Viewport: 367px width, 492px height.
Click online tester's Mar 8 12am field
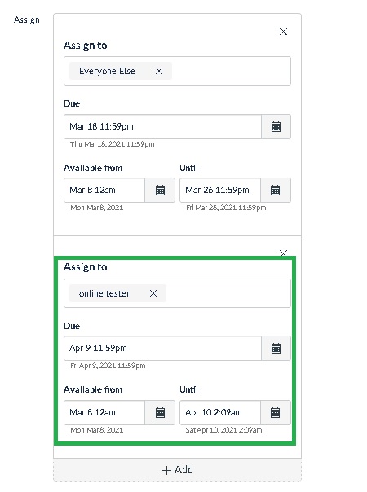(x=104, y=412)
